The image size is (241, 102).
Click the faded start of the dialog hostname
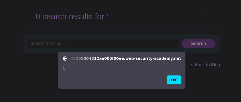(74, 58)
